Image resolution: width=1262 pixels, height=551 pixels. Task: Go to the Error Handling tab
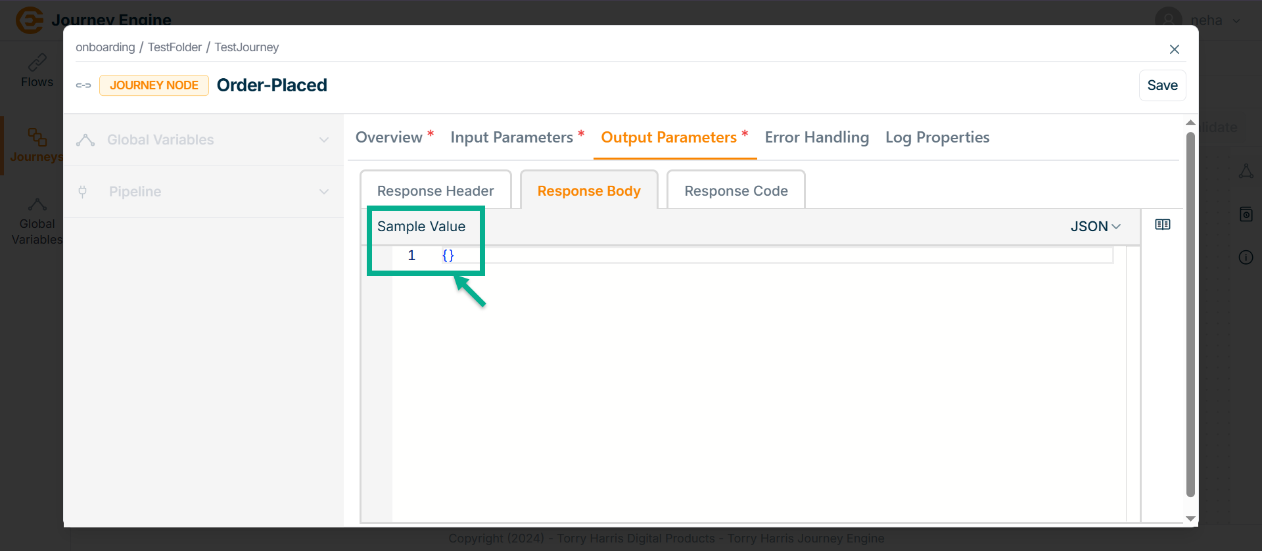click(816, 137)
